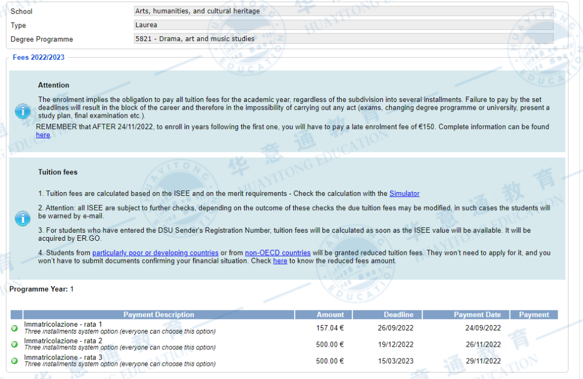Click the 'School' label
583x379 pixels.
point(22,11)
